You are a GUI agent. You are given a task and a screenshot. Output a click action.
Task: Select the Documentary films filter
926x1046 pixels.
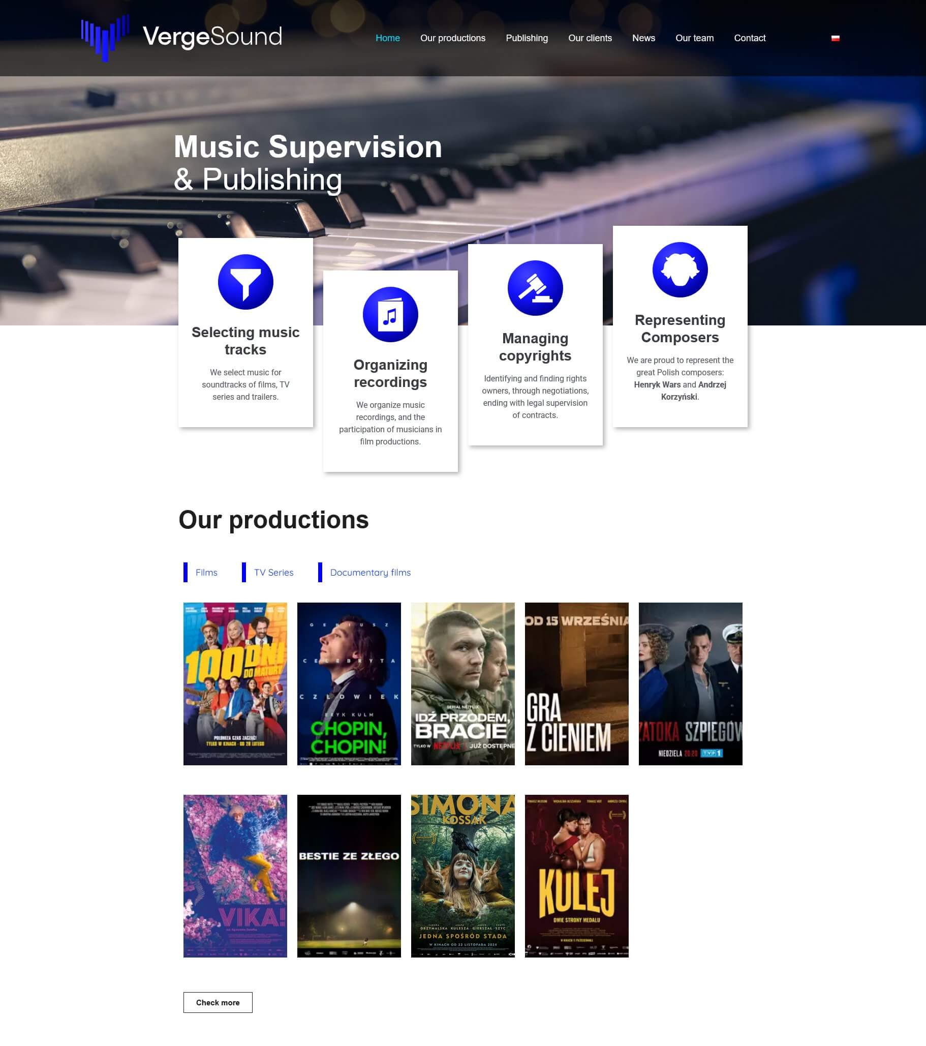pyautogui.click(x=370, y=572)
